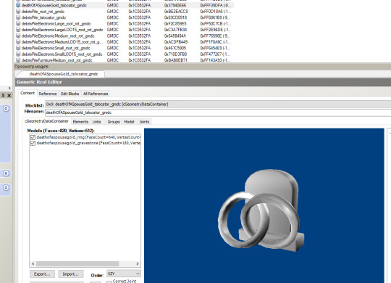The image size is (391, 283).
Task: Open the Joints tab
Action: pos(144,122)
